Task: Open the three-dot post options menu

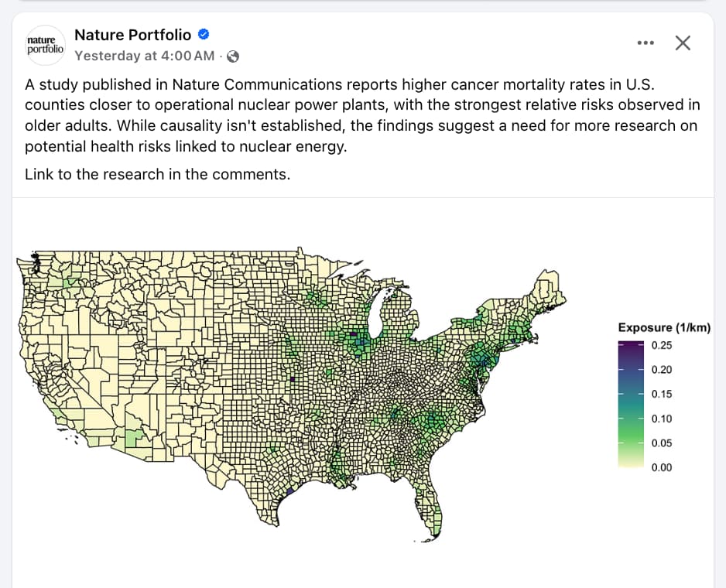Action: [645, 43]
